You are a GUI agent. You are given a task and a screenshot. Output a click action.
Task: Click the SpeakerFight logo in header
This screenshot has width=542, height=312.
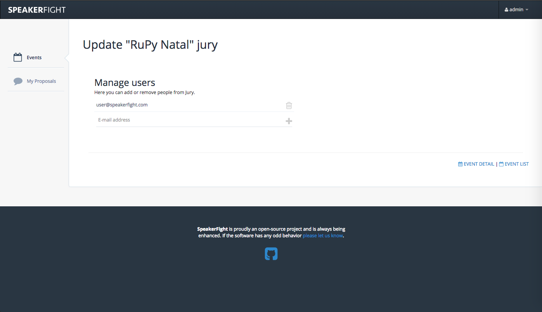[x=37, y=10]
